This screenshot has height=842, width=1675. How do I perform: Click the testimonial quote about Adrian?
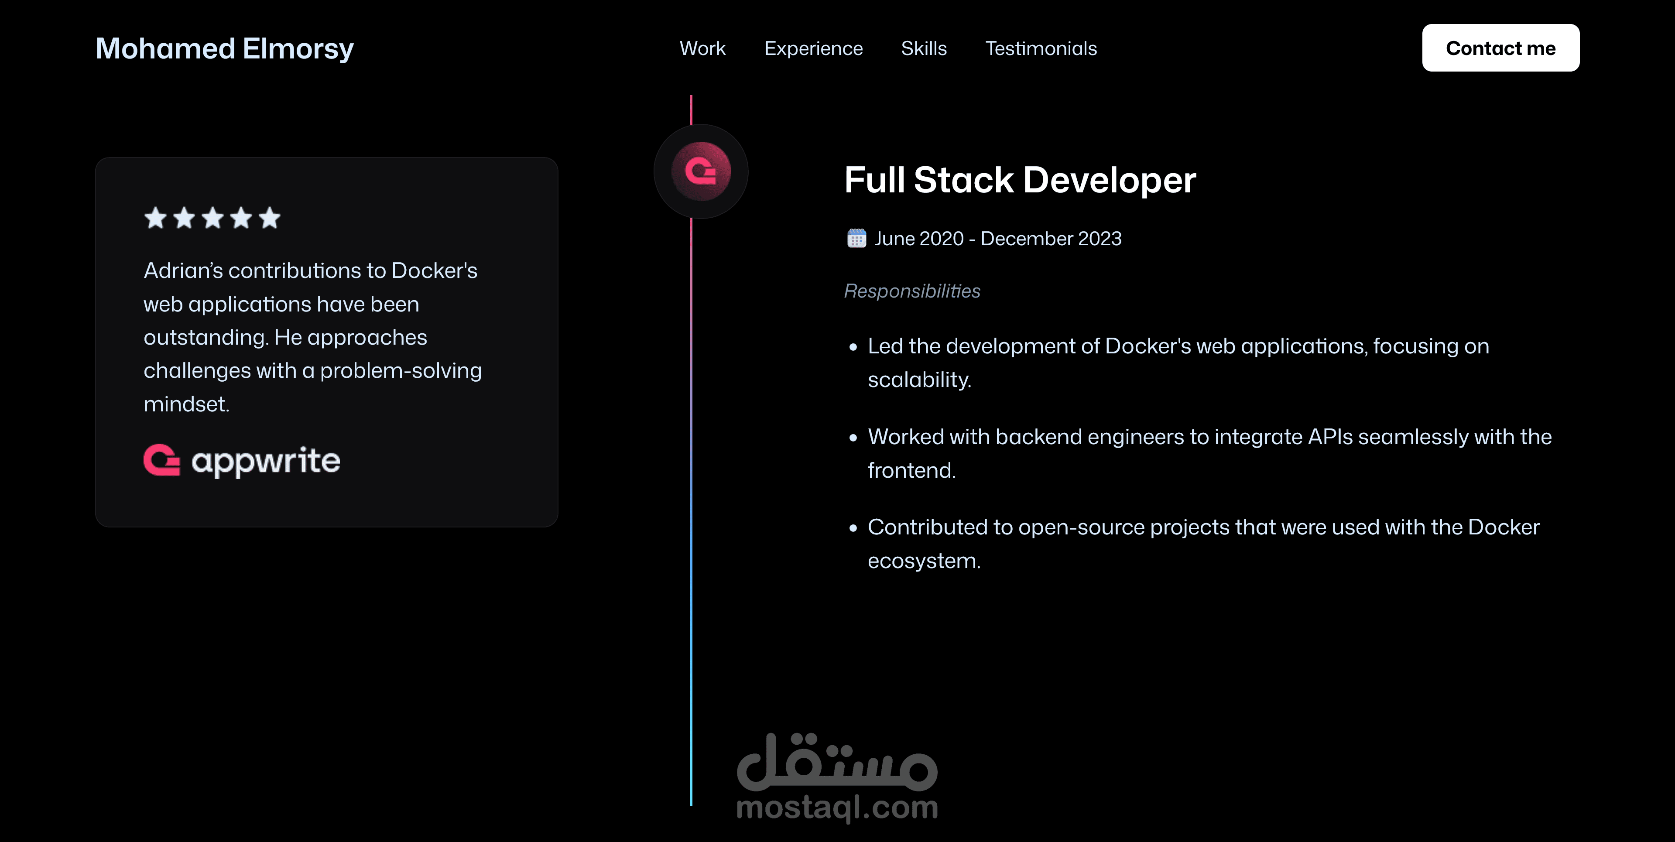coord(312,337)
